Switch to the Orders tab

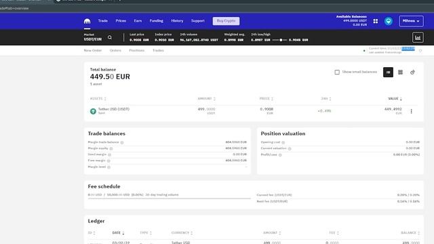[x=115, y=50]
